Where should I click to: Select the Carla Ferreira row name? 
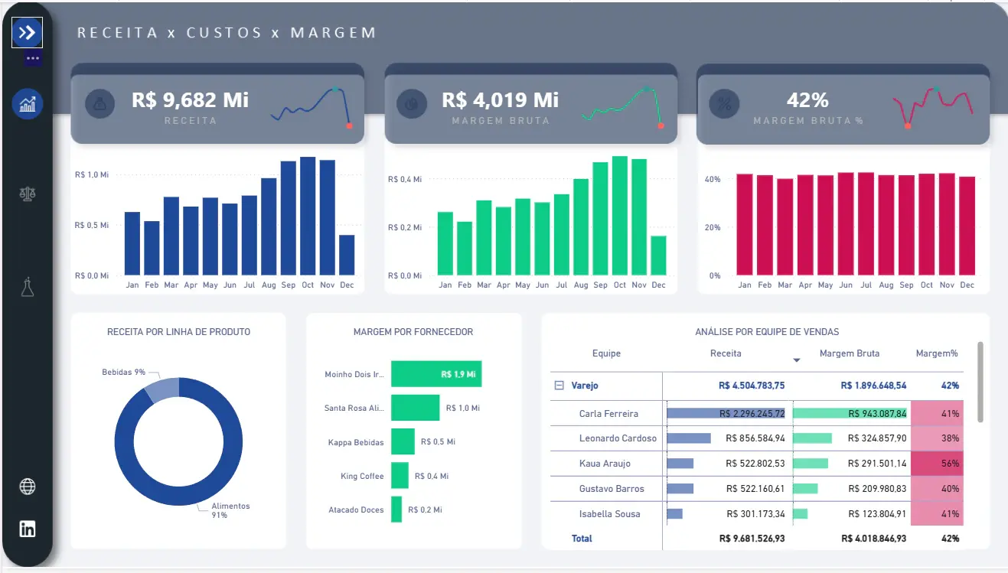[608, 413]
